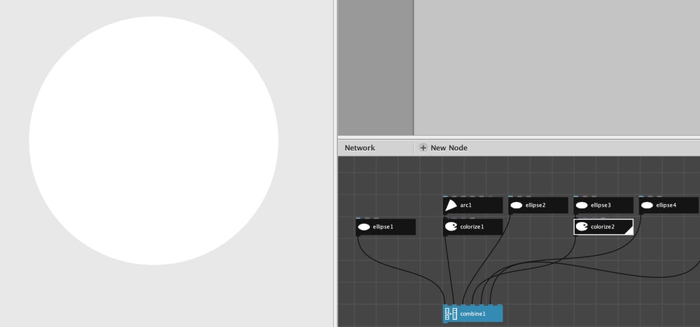Click the ellipse1 node oval icon
The height and width of the screenshot is (327, 700).
(x=364, y=227)
